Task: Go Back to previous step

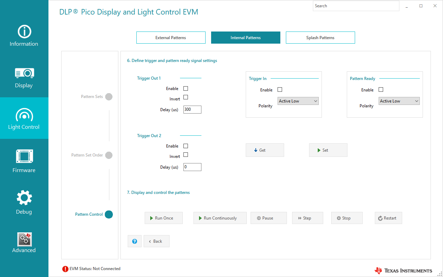Action: (156, 241)
